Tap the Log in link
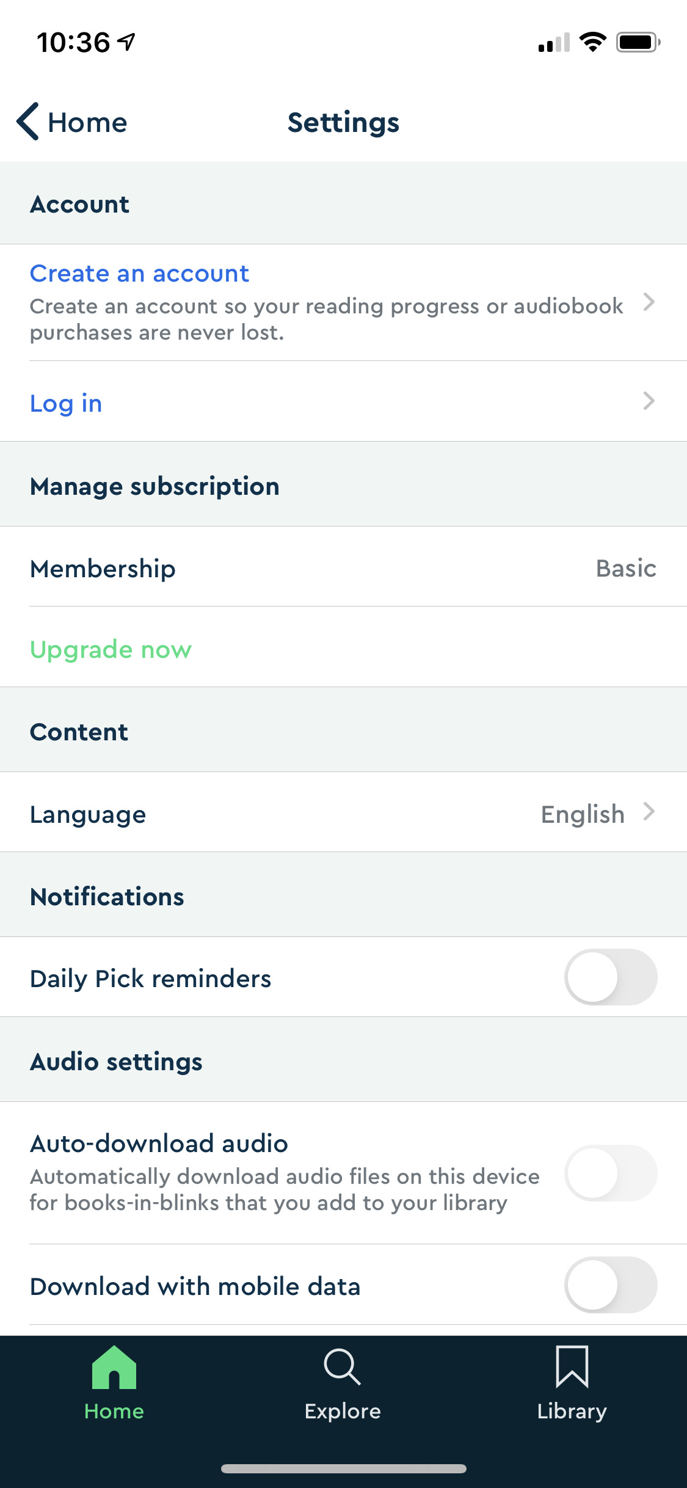This screenshot has width=687, height=1488. coord(66,403)
